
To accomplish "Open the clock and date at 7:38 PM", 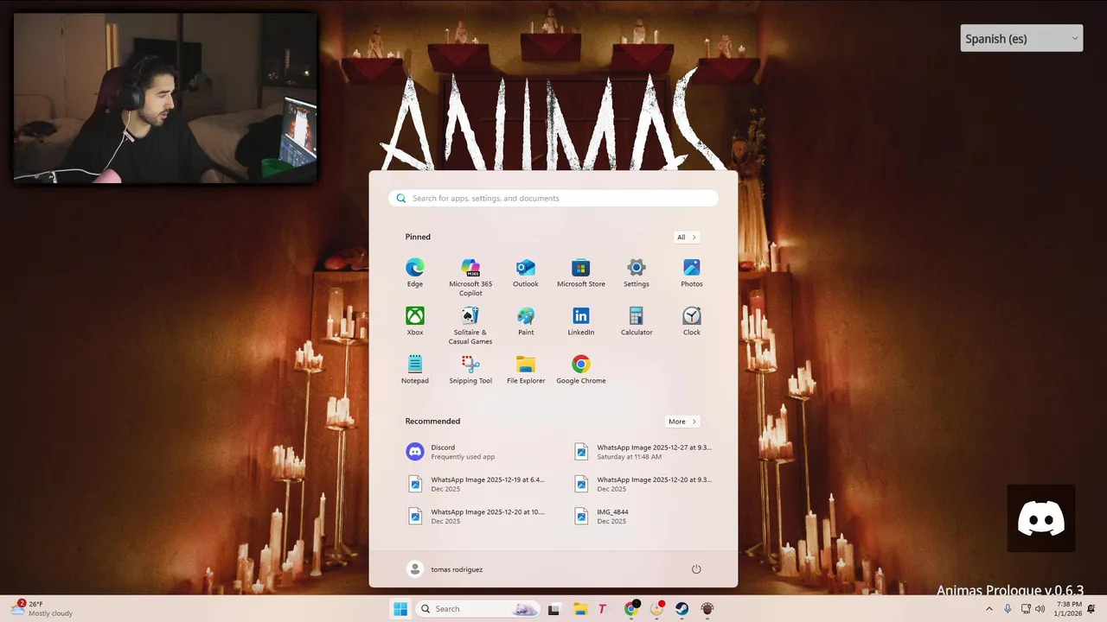I will click(x=1069, y=609).
